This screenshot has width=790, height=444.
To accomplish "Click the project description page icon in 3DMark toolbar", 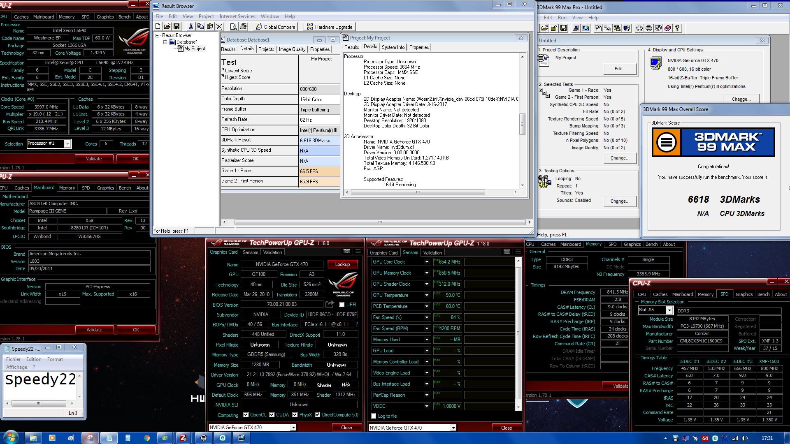I will click(598, 28).
